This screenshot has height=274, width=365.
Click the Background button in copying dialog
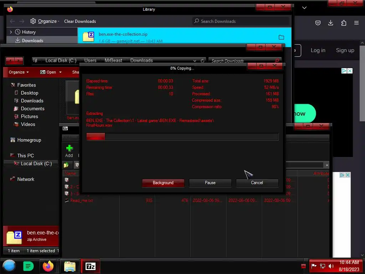[163, 183]
